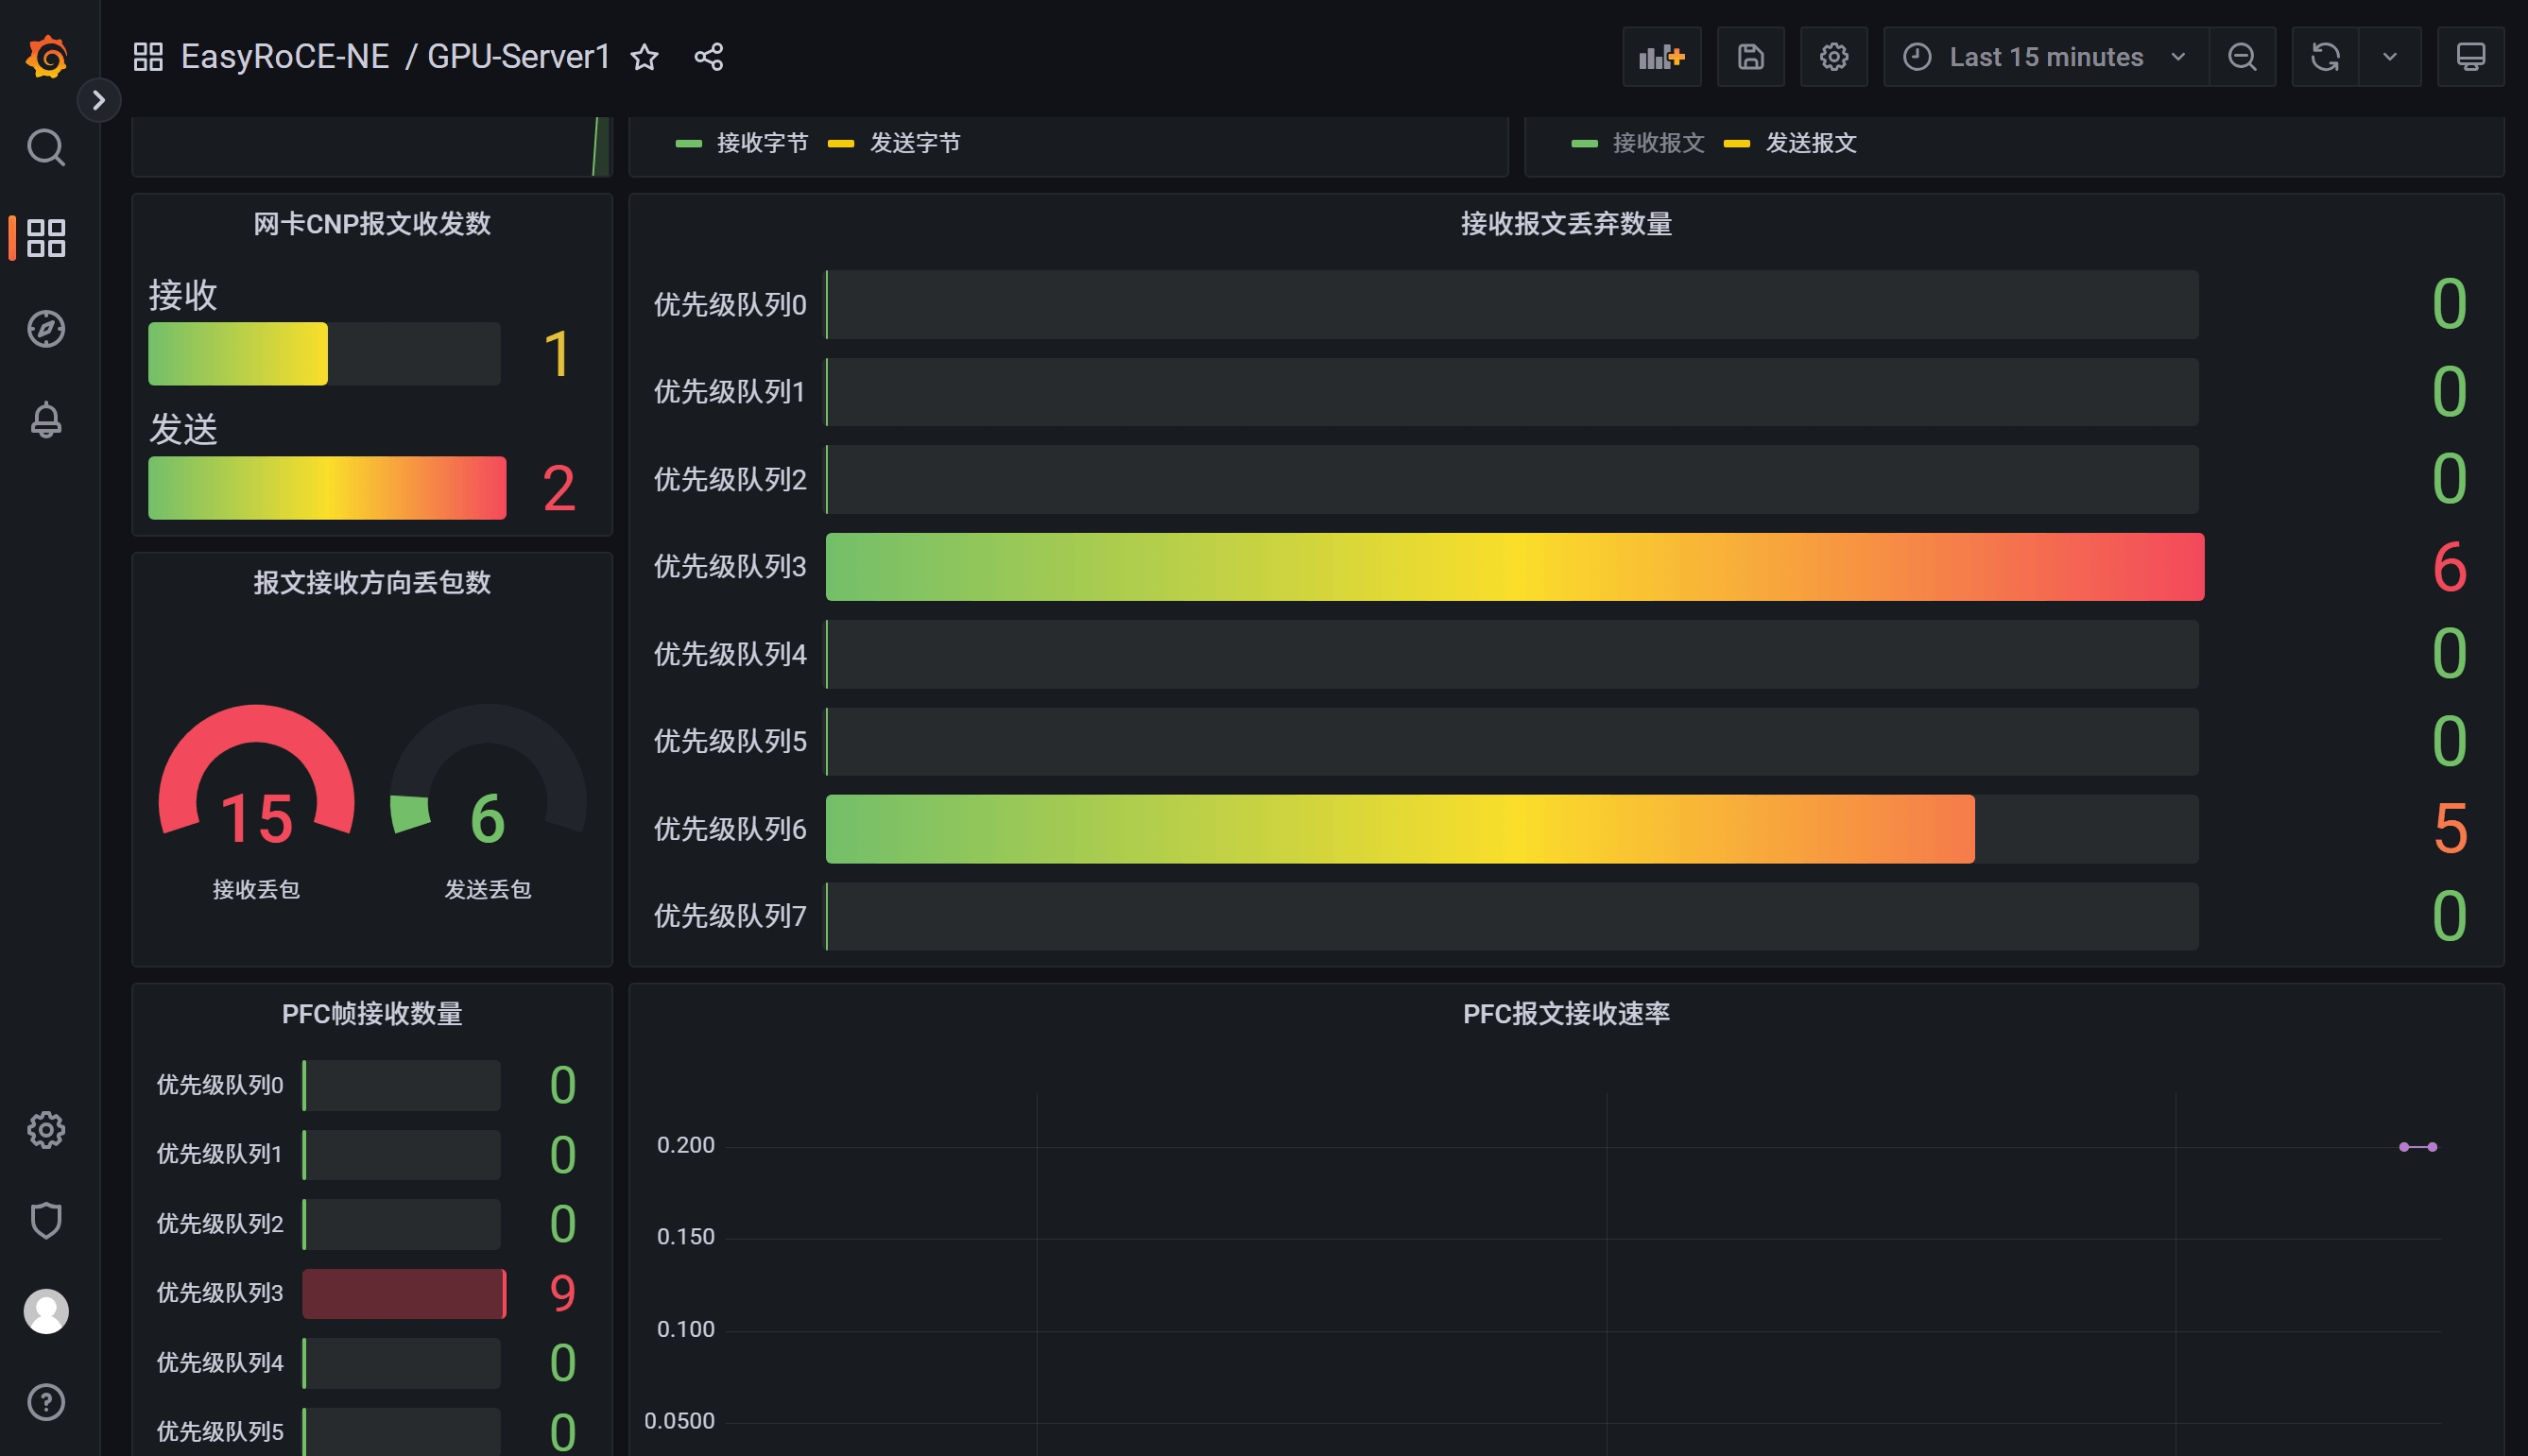The height and width of the screenshot is (1456, 2528).
Task: Click the 接收报文丢弃数量 panel title
Action: coord(1565,224)
